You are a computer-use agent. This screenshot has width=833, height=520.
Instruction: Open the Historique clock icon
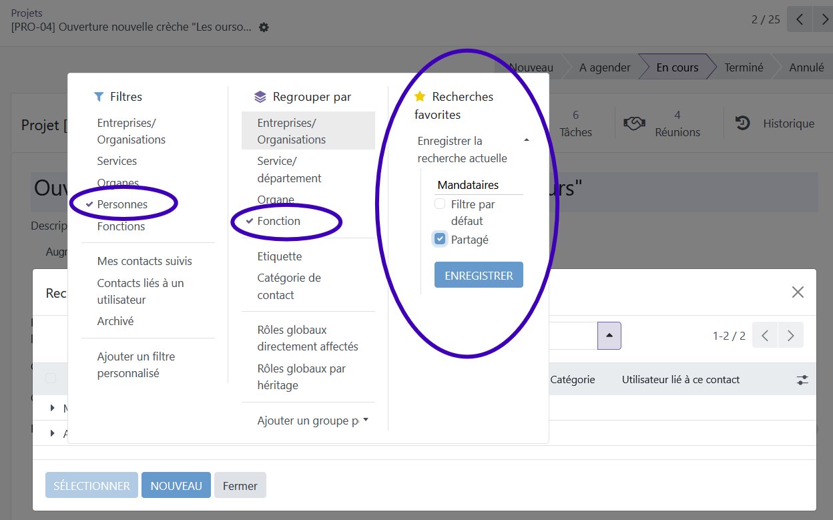coord(742,123)
